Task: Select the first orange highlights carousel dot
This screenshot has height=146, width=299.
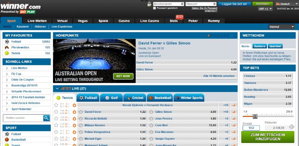Action: pos(209,35)
